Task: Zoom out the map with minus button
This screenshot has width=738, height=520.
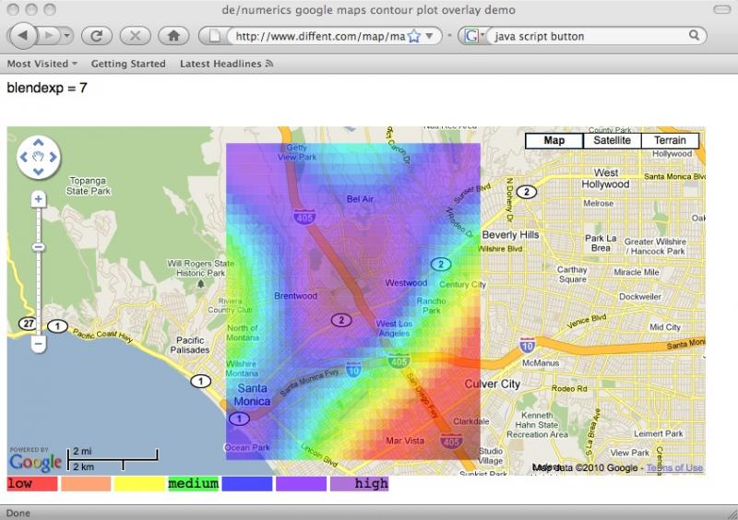Action: 38,344
